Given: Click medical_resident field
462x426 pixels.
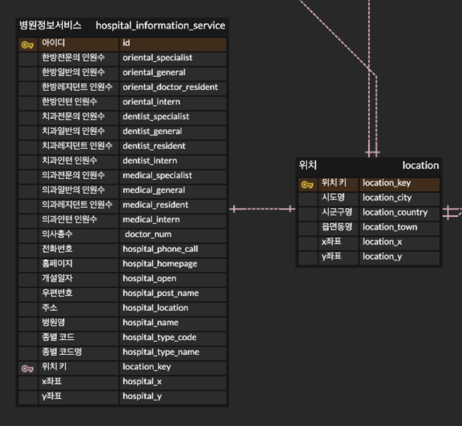Looking at the screenshot, I should tap(173, 206).
